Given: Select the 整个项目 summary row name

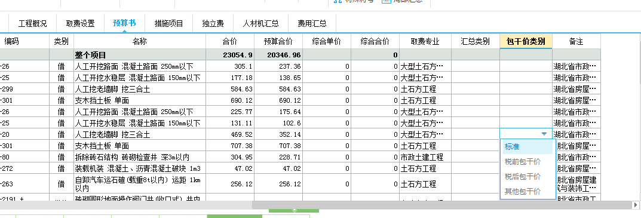Looking at the screenshot, I should click(140, 55).
